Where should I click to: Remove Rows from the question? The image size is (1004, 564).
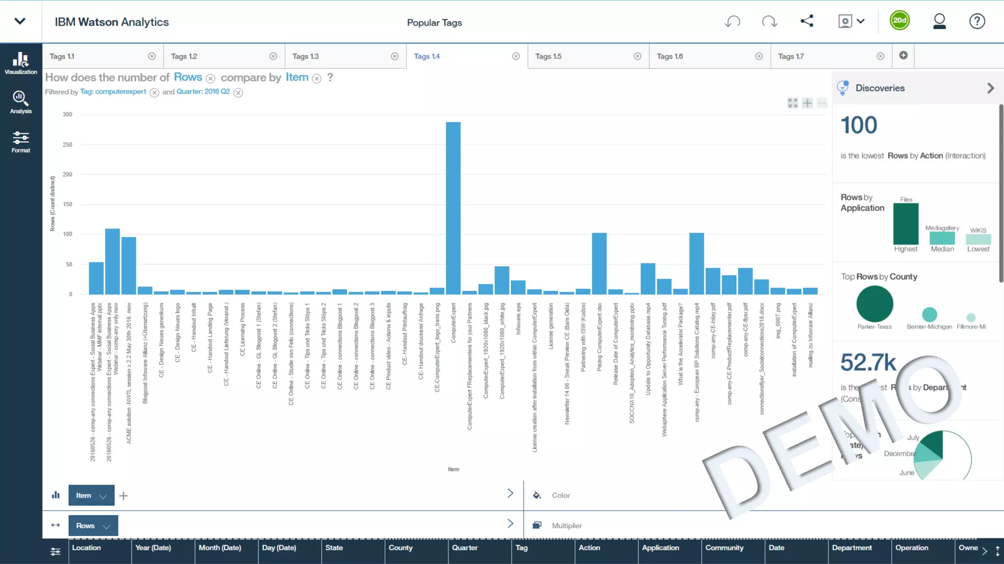pos(210,79)
